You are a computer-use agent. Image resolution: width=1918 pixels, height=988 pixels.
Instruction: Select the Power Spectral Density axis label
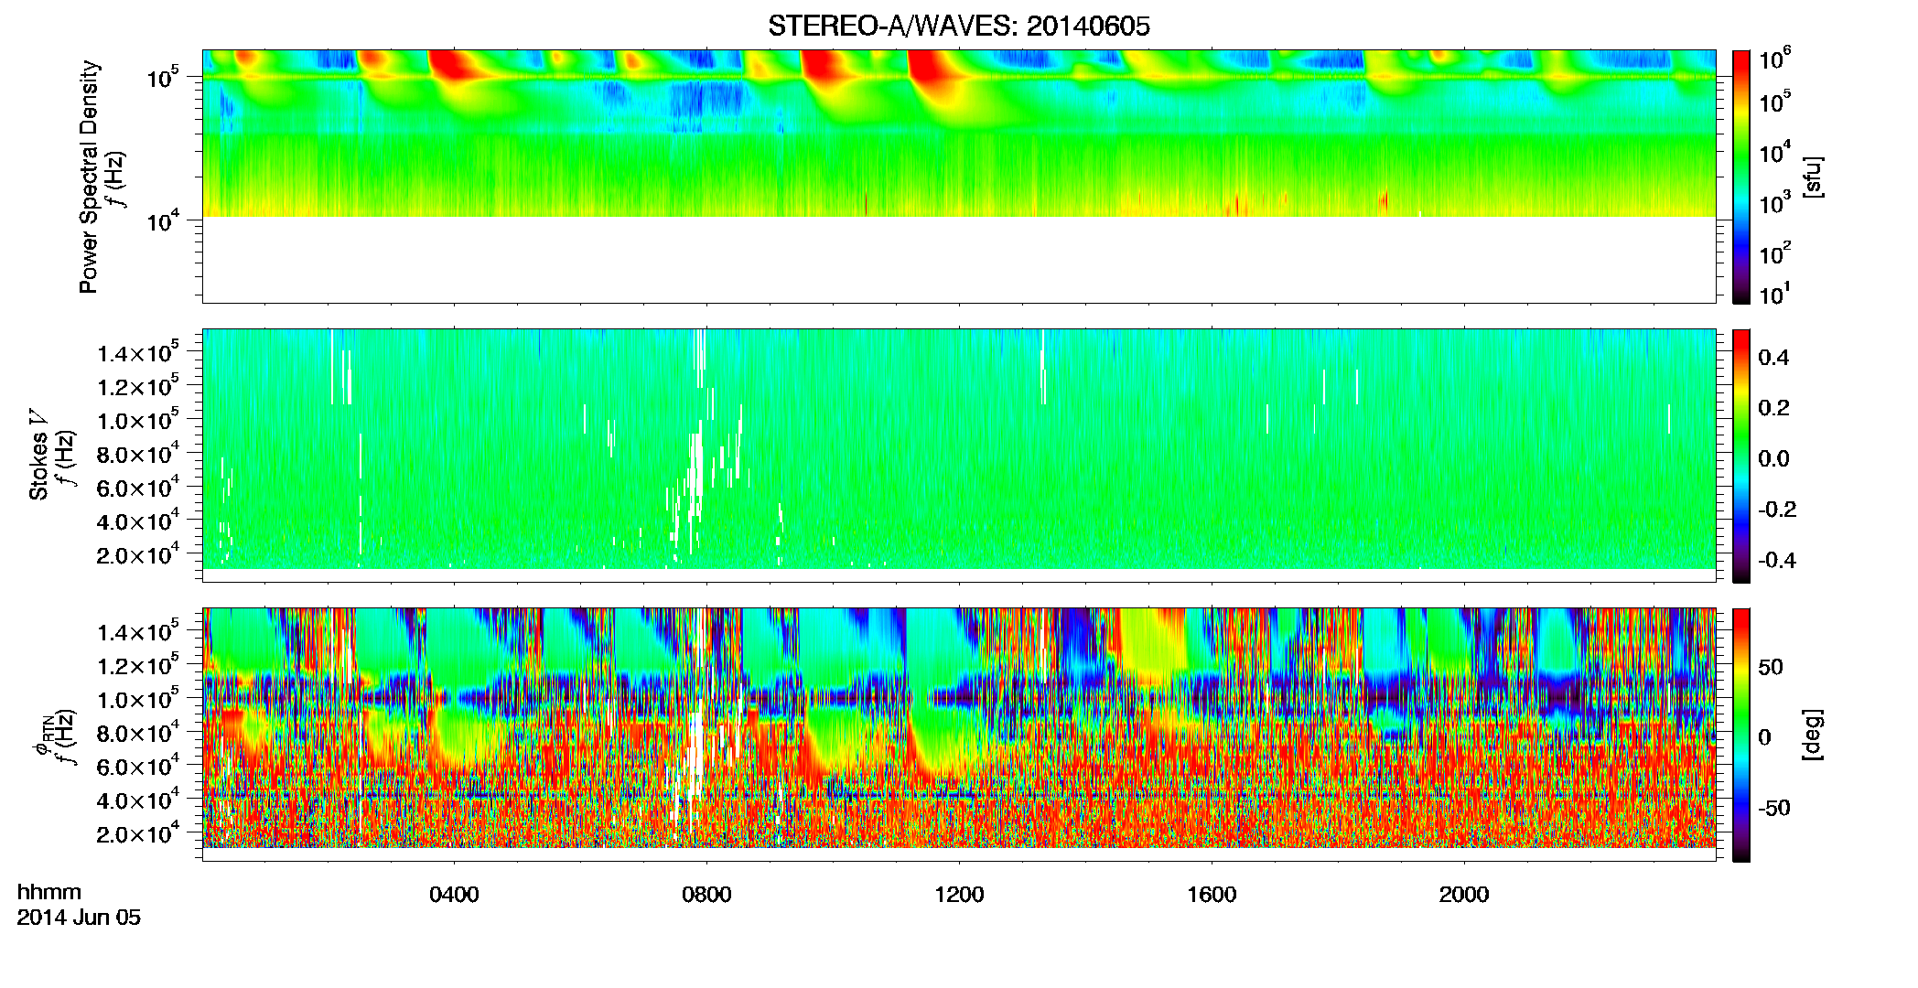[89, 177]
